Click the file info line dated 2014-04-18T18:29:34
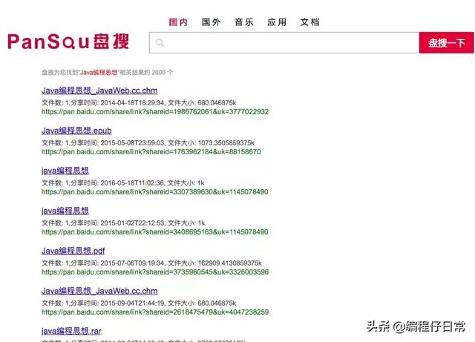This screenshot has width=475, height=342. 139,102
